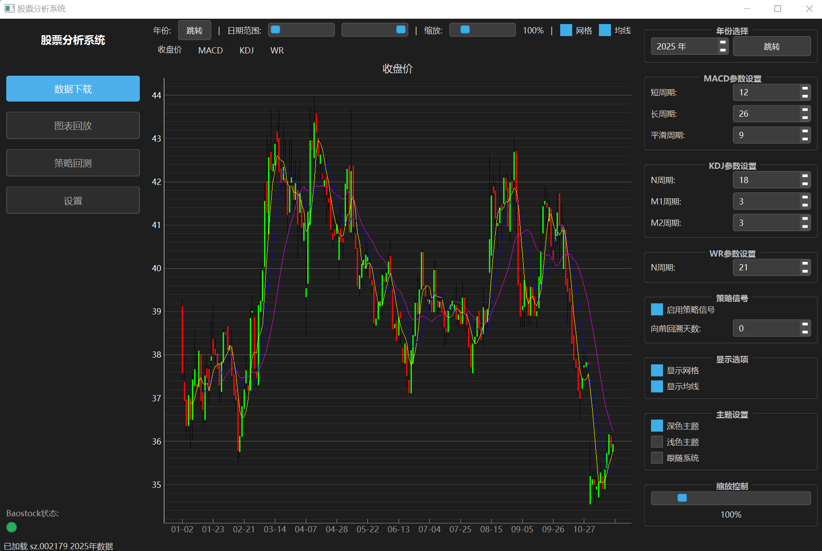Increase WR N周期 value with up arrow
This screenshot has height=551, width=822.
click(x=805, y=263)
